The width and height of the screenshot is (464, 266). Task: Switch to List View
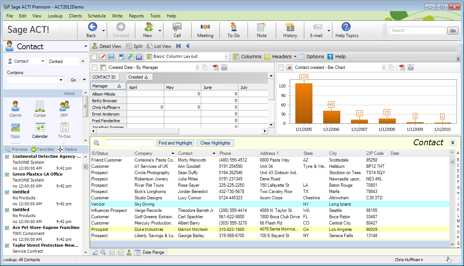[x=159, y=46]
